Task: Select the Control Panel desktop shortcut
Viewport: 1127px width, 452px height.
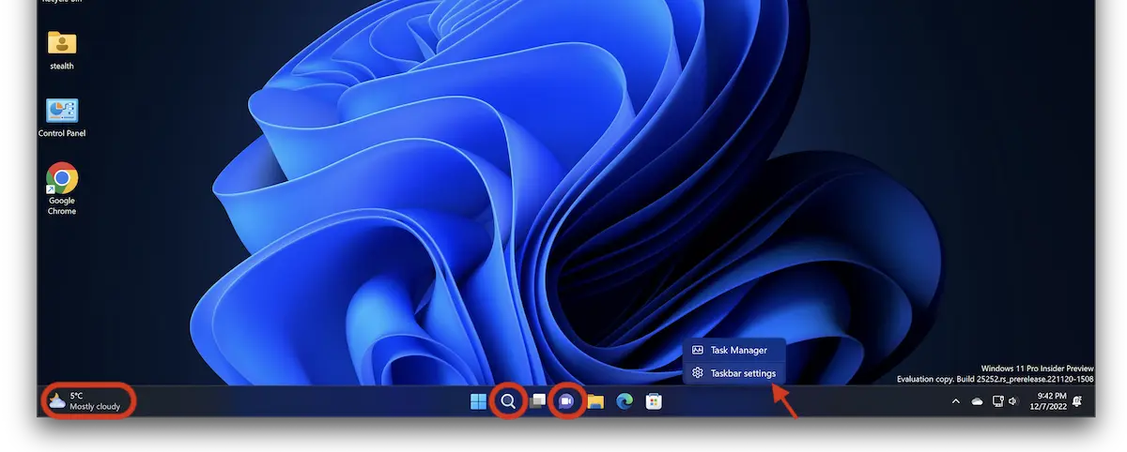Action: click(x=62, y=117)
